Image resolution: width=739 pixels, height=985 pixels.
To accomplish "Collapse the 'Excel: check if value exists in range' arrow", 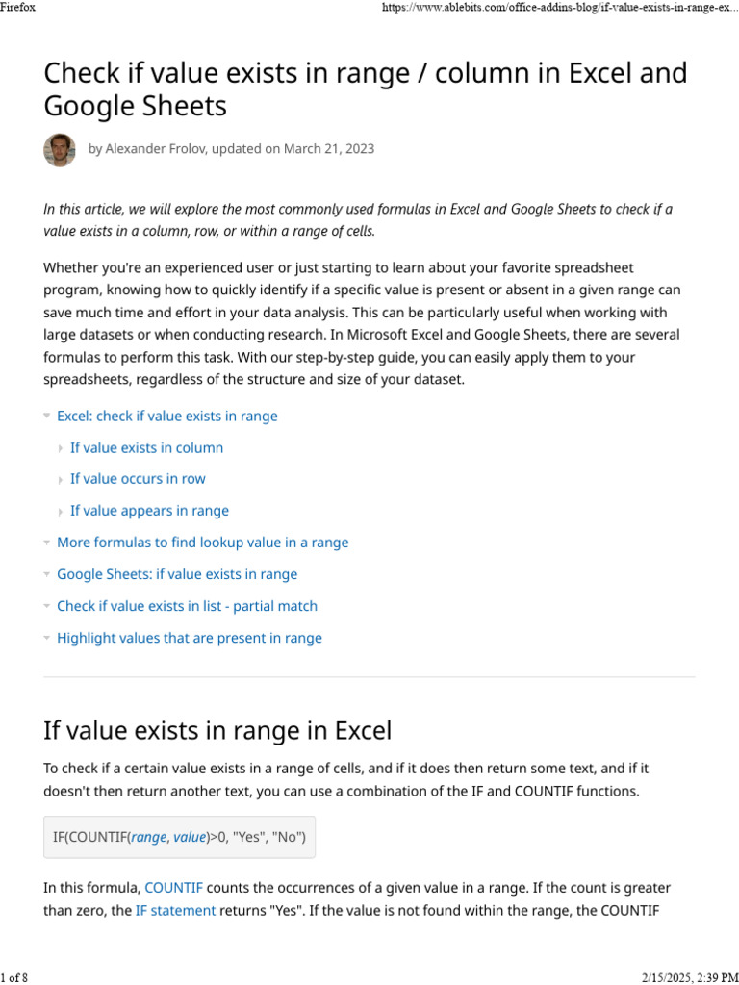I will (47, 417).
